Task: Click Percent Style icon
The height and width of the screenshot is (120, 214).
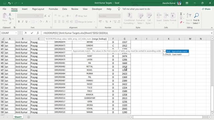Action: point(107,21)
